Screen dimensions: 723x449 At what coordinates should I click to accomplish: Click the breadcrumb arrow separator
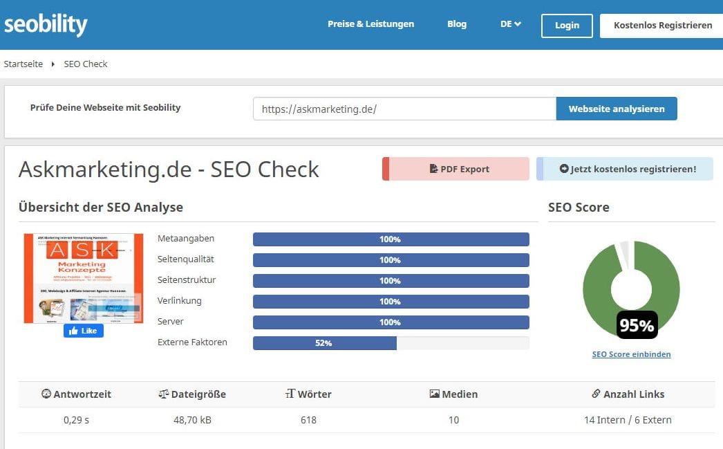[x=53, y=64]
